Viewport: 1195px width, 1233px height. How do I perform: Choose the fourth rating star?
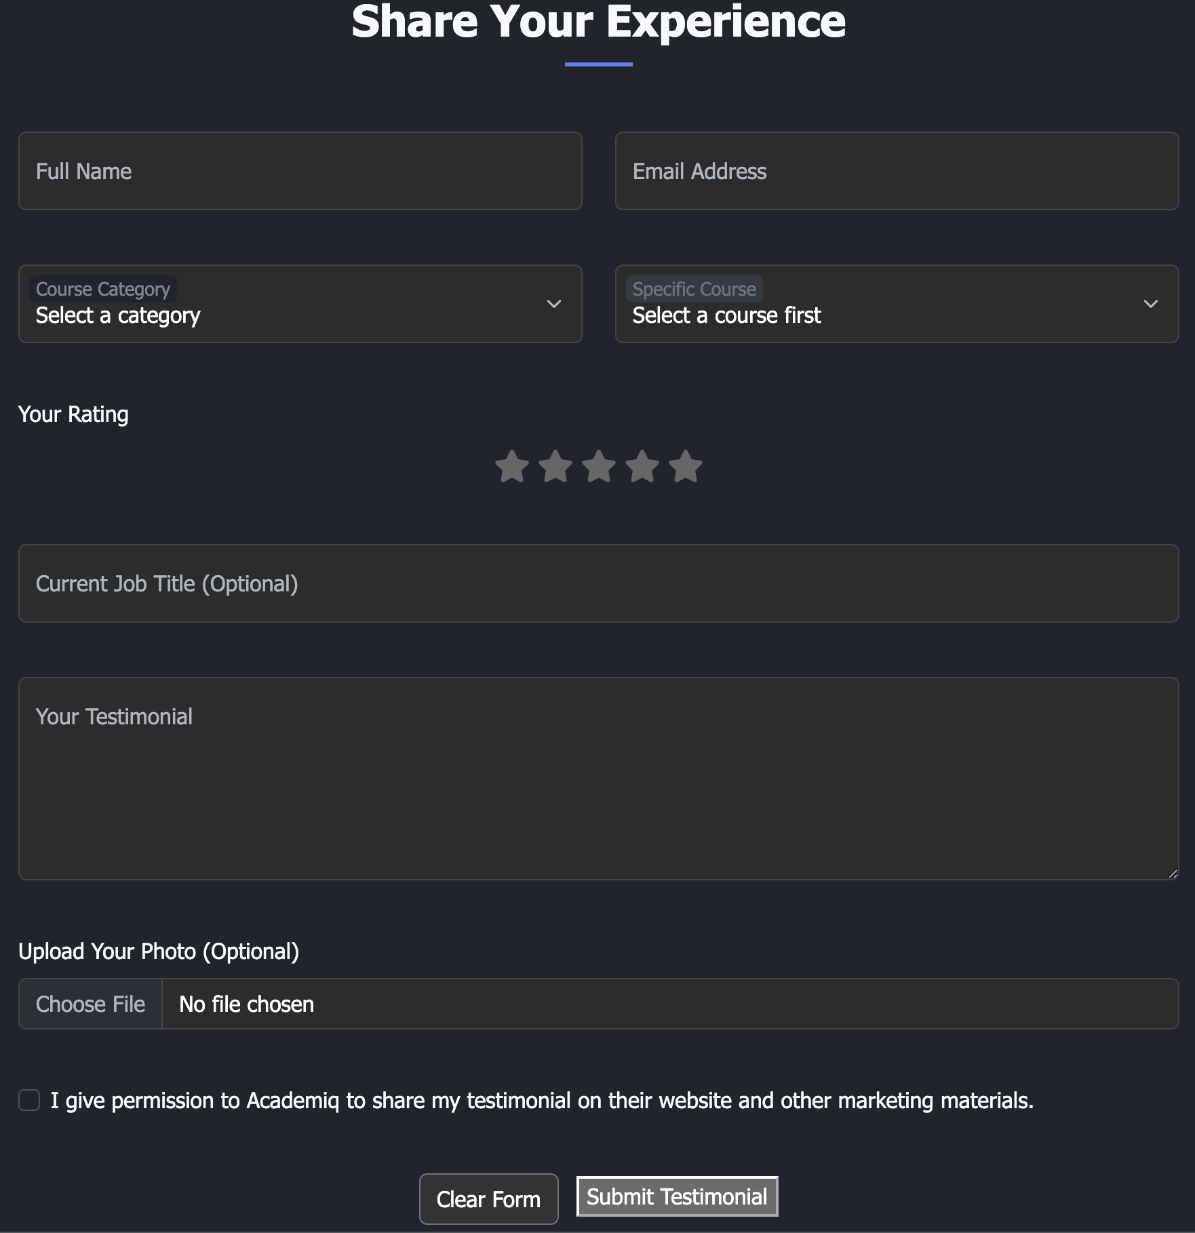point(642,467)
